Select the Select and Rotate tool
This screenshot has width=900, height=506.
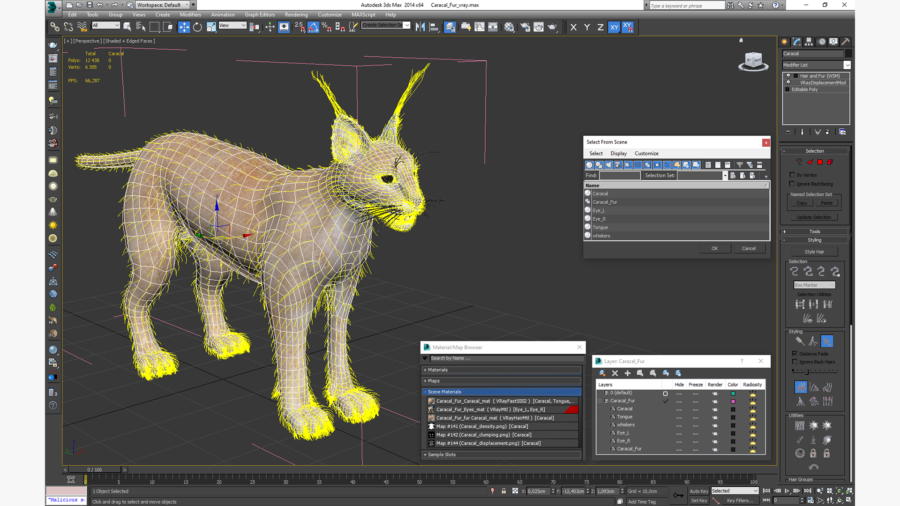click(197, 27)
